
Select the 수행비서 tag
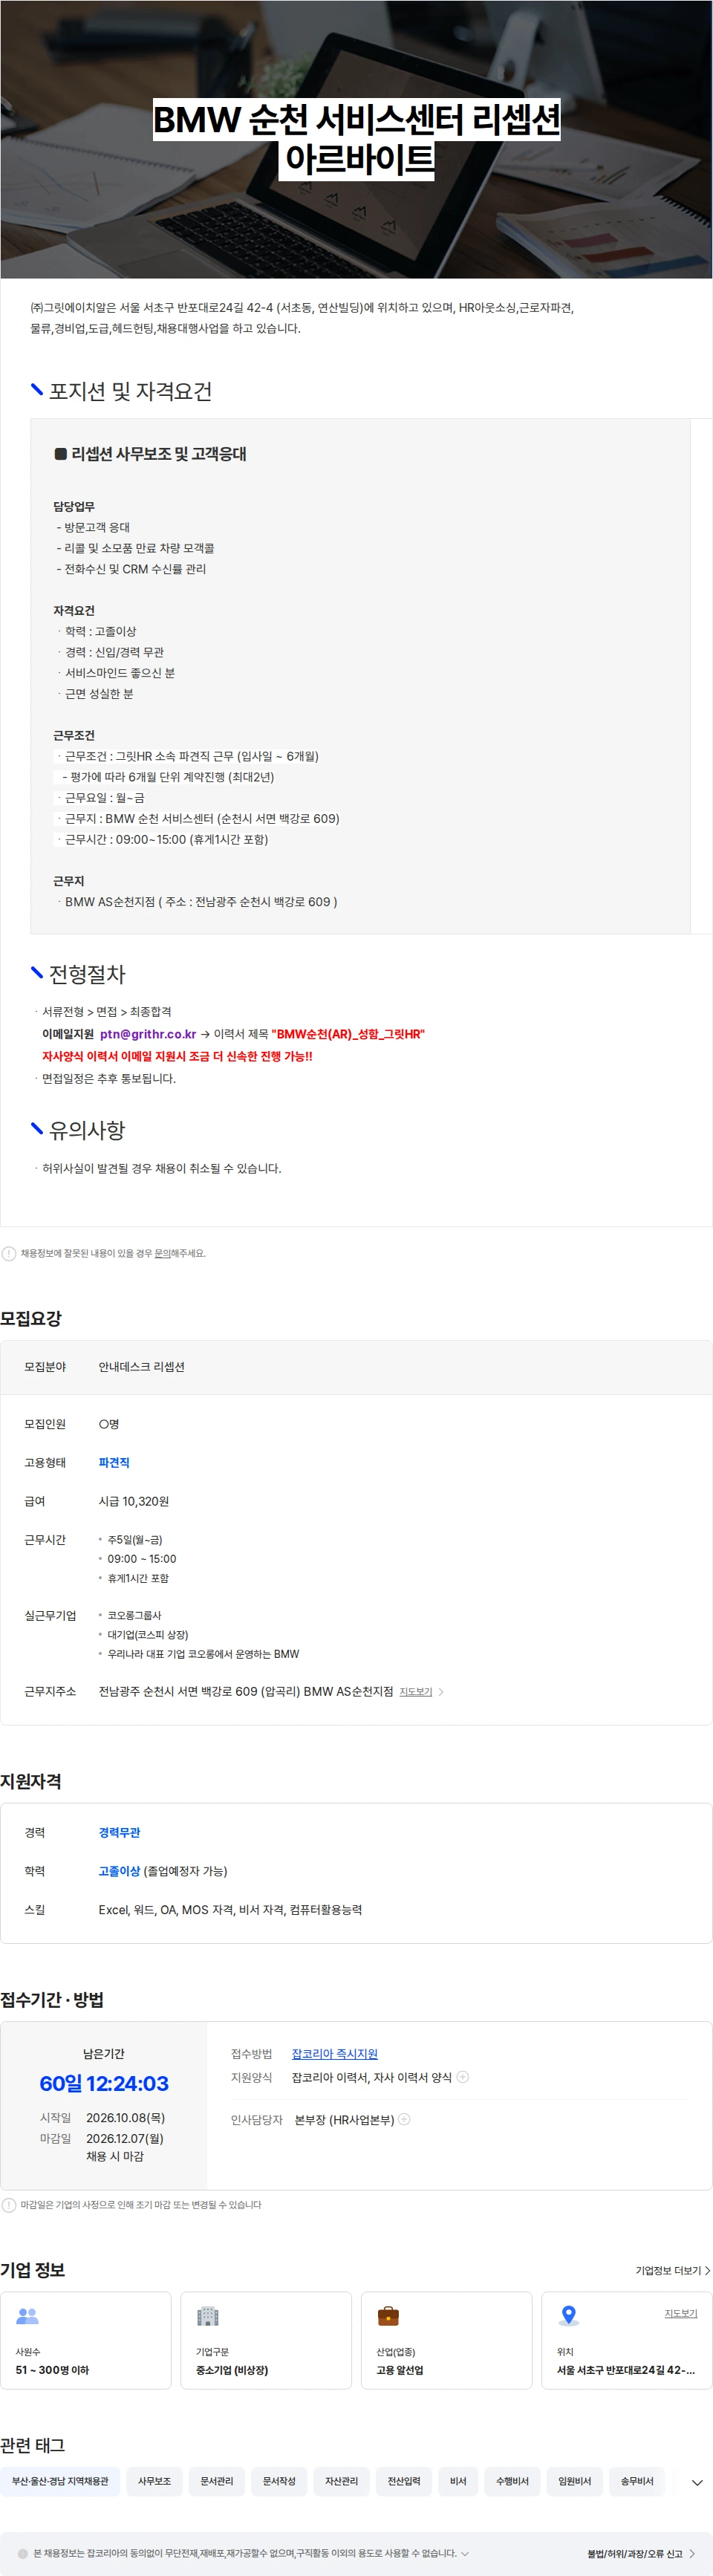pyautogui.click(x=512, y=2481)
